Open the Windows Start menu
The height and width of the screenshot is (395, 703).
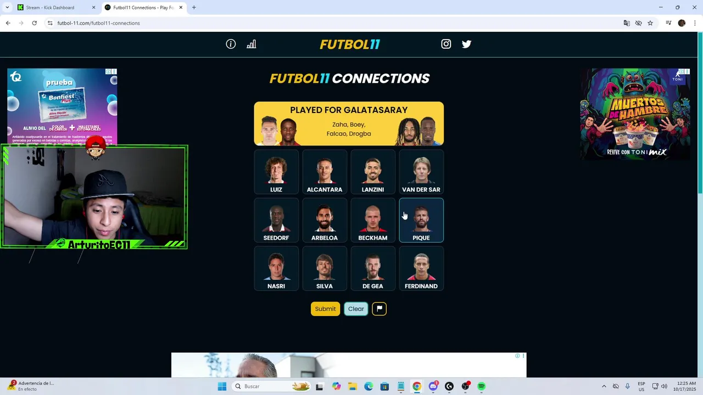pyautogui.click(x=222, y=386)
